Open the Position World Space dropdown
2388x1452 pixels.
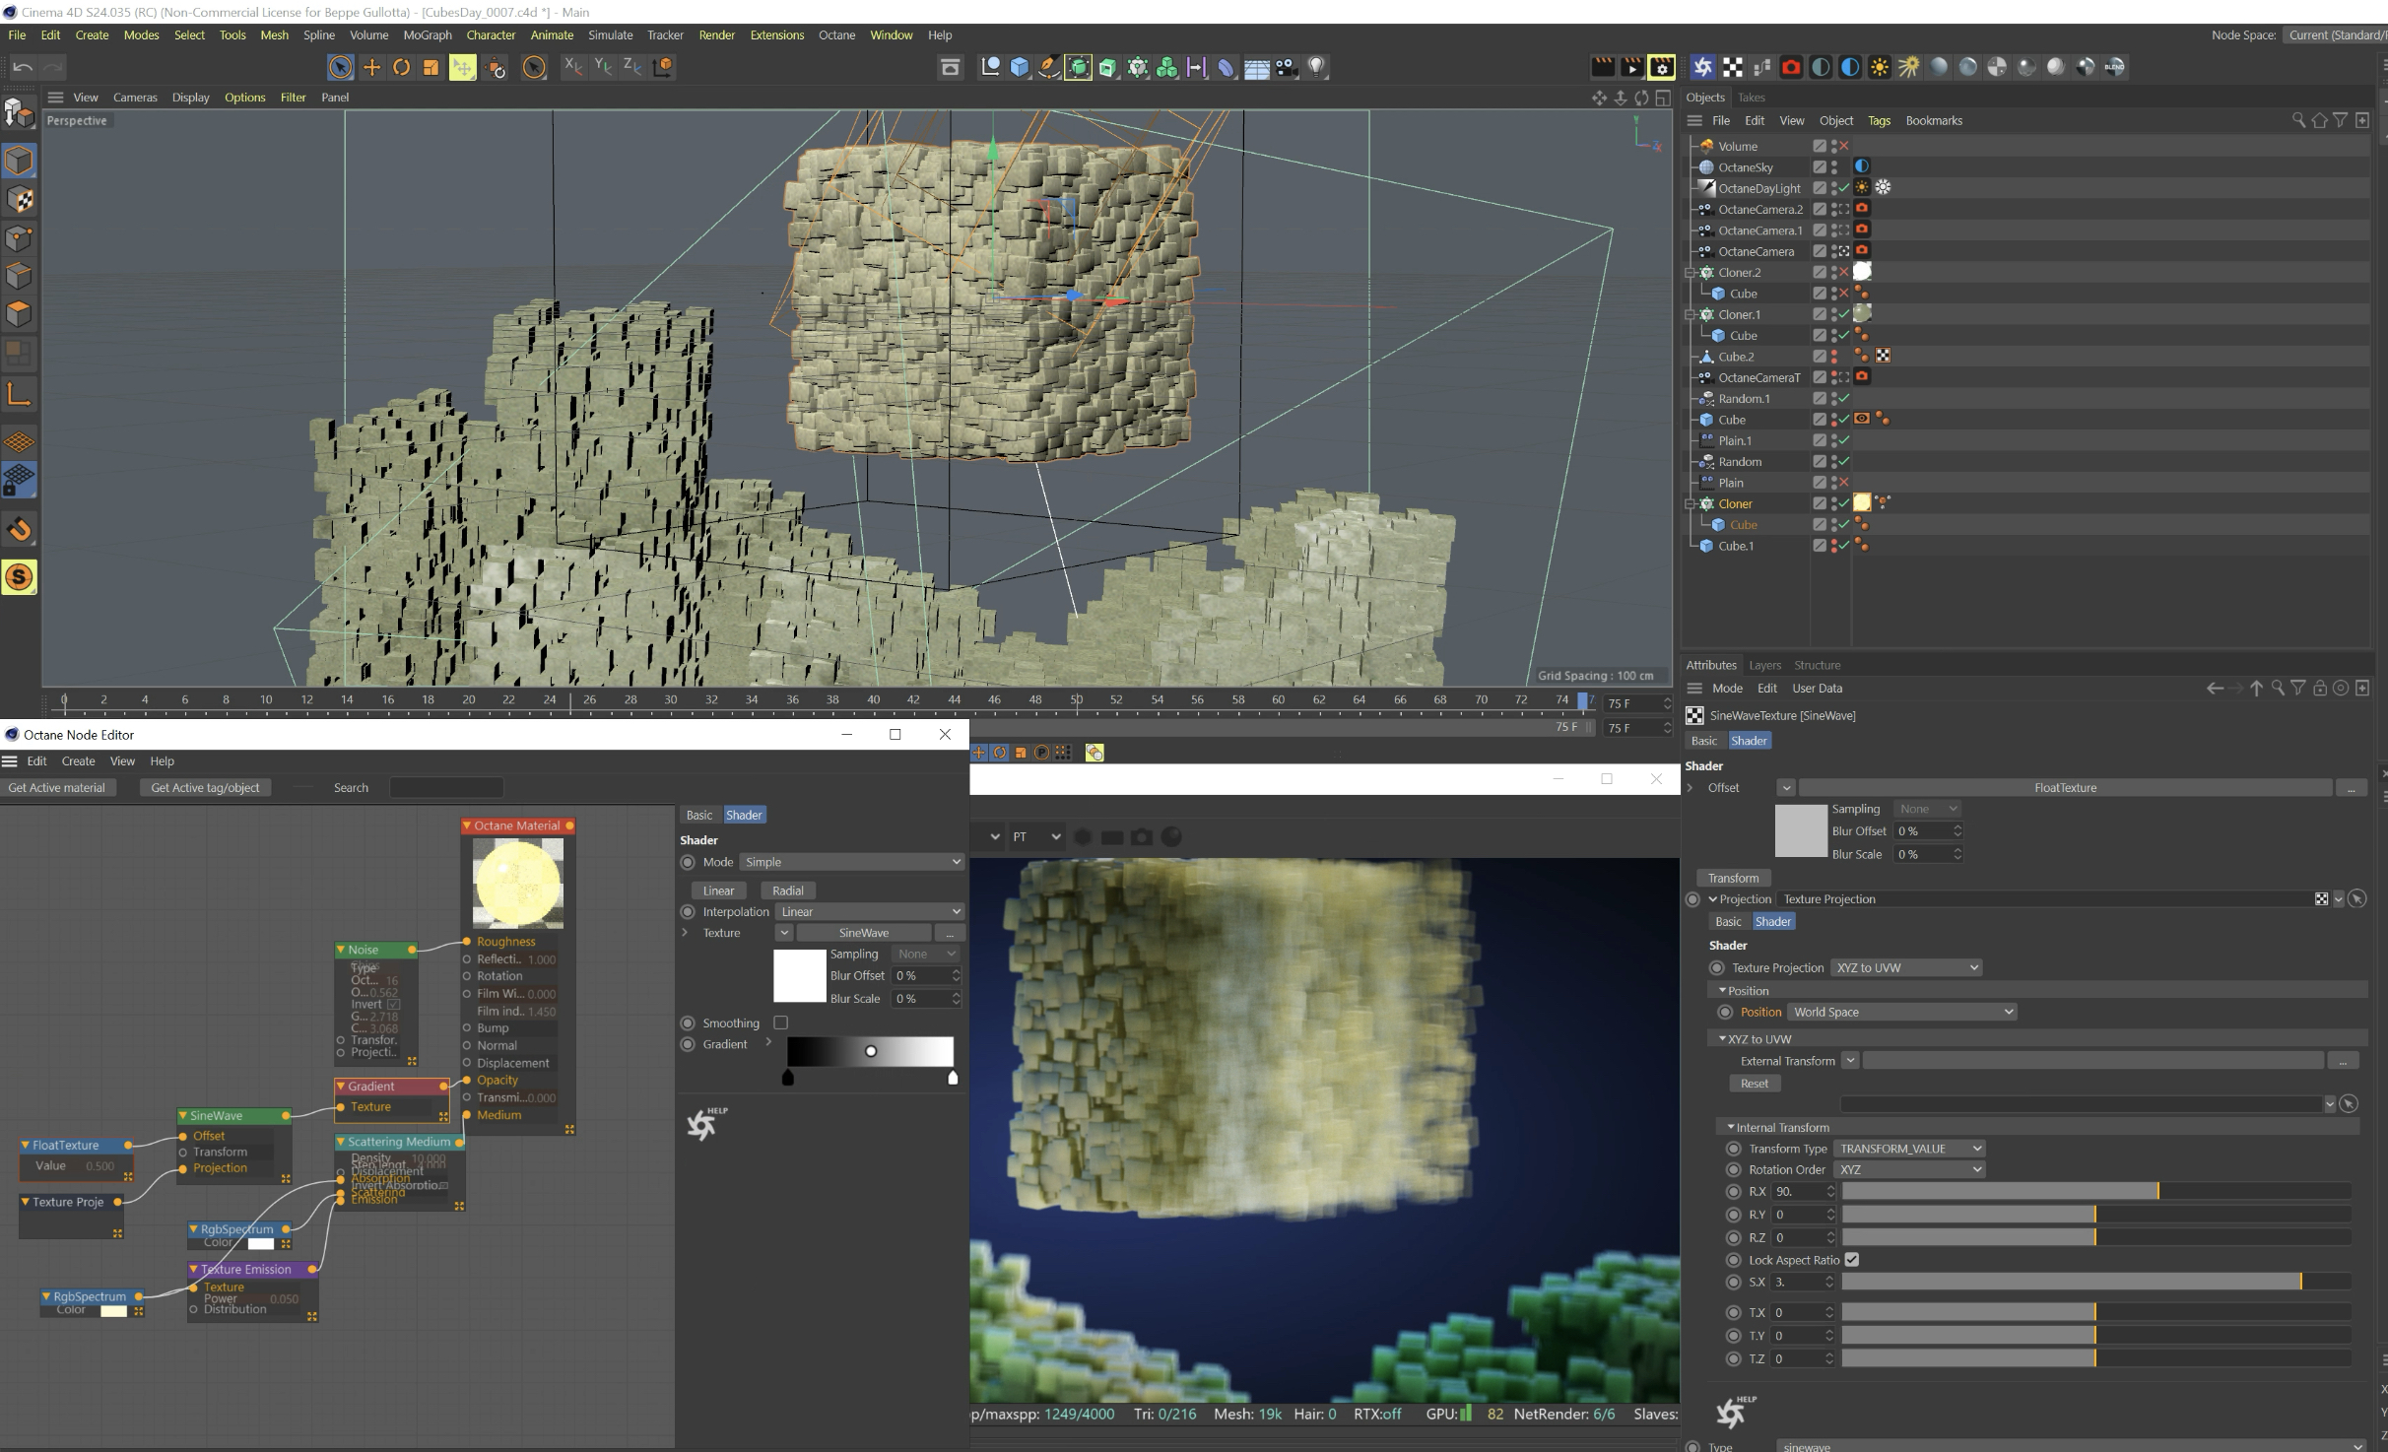1901,1012
